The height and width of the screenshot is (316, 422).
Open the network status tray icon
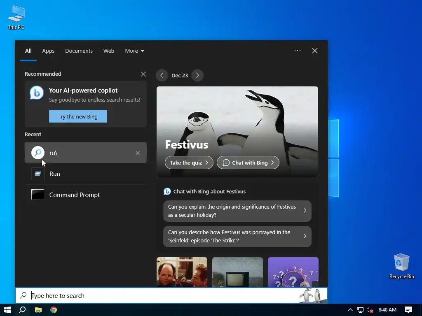pyautogui.click(x=360, y=310)
